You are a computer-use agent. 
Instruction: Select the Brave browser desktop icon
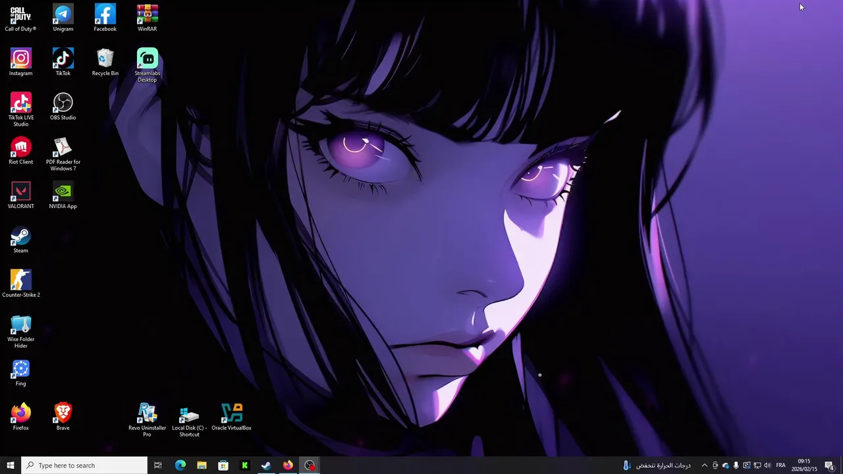click(63, 417)
